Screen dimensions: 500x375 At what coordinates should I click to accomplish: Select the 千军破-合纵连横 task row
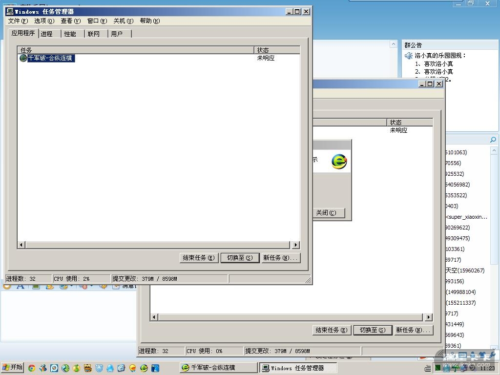click(47, 58)
